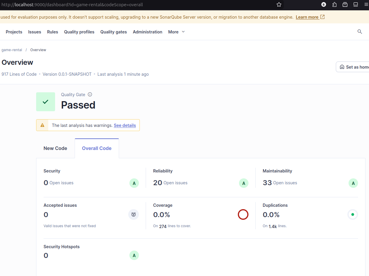Open the Projects menu item
The width and height of the screenshot is (369, 276).
(14, 32)
